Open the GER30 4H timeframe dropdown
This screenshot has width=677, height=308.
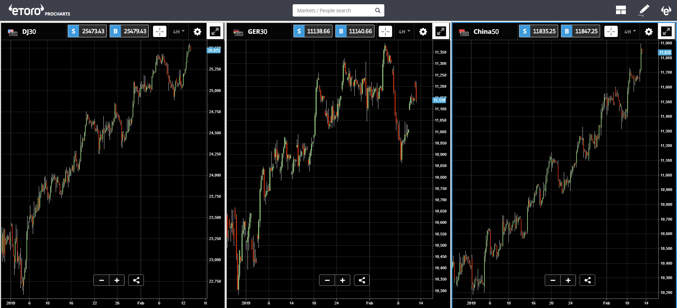[x=404, y=32]
